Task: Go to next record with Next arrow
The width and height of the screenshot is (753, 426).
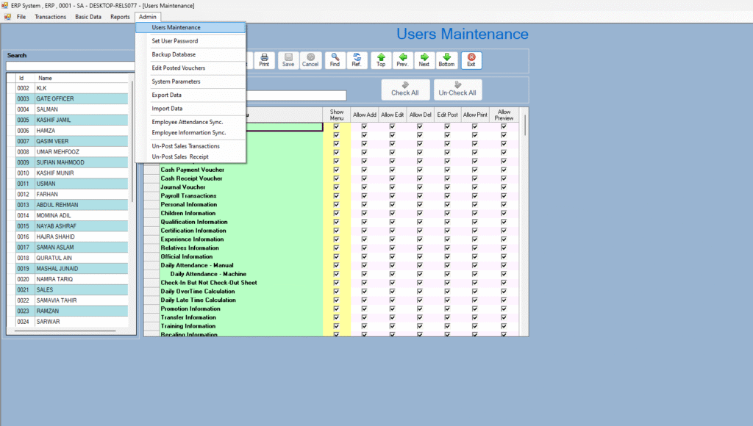Action: [424, 59]
